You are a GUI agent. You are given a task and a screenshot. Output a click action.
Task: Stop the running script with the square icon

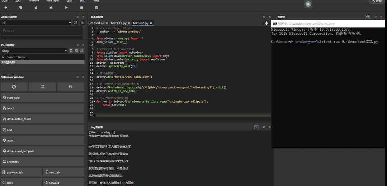(x=81, y=8)
